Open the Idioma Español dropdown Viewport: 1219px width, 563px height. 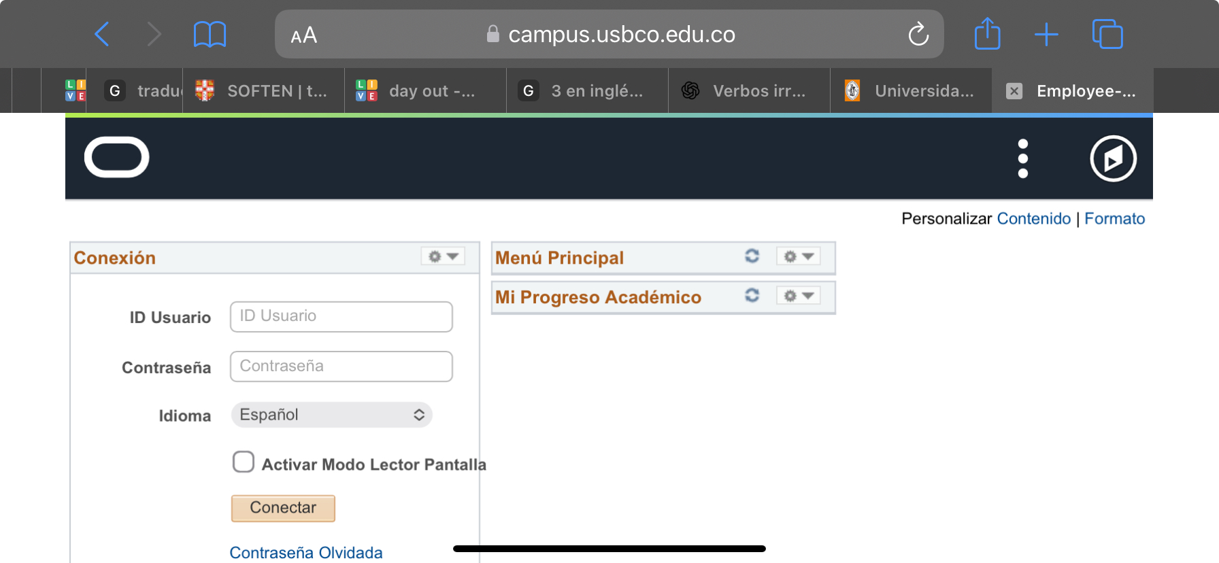pos(332,415)
